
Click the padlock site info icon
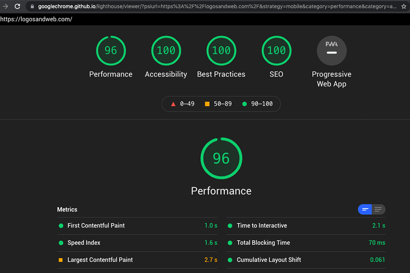pos(32,6)
